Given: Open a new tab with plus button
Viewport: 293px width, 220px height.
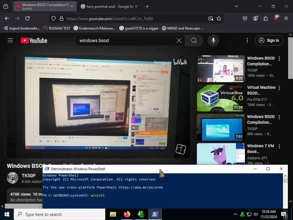Looking at the screenshot, I should click(147, 6).
